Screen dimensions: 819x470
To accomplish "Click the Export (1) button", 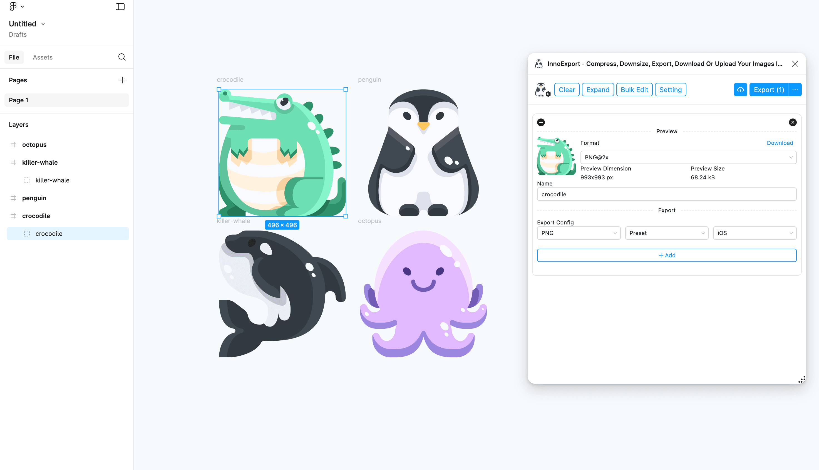I will click(769, 90).
